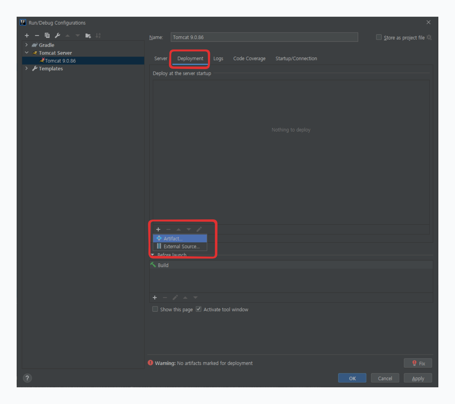Click the OK button
Image resolution: width=455 pixels, height=404 pixels.
pyautogui.click(x=352, y=378)
